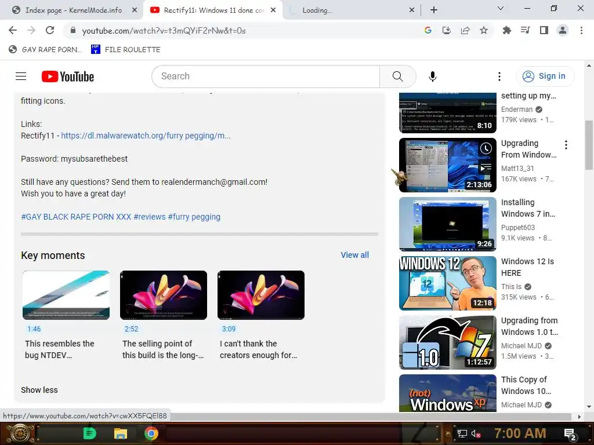Viewport: 594px width, 445px height.
Task: Open the network tray icon
Action: [x=462, y=433]
